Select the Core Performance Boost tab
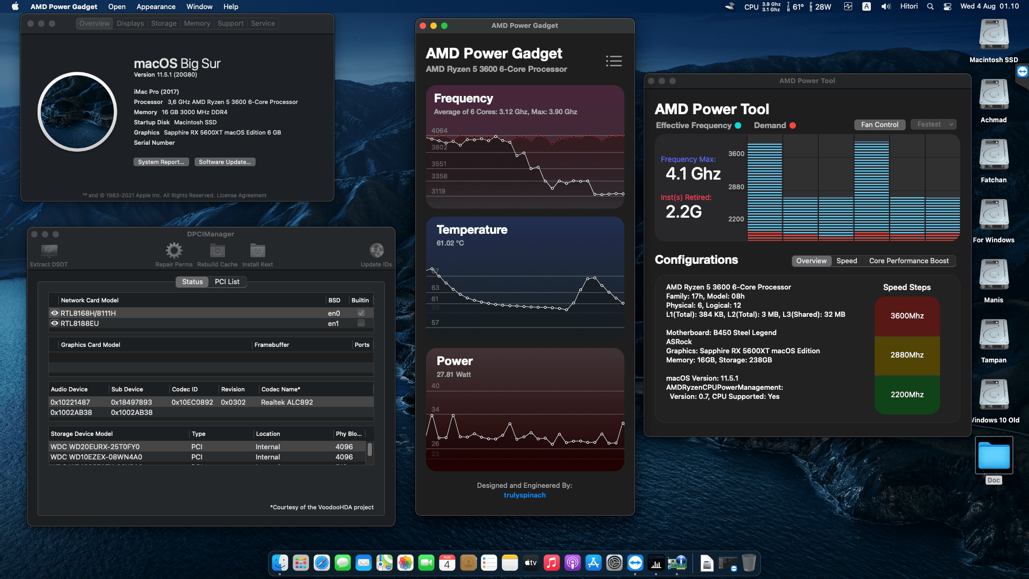 909,261
